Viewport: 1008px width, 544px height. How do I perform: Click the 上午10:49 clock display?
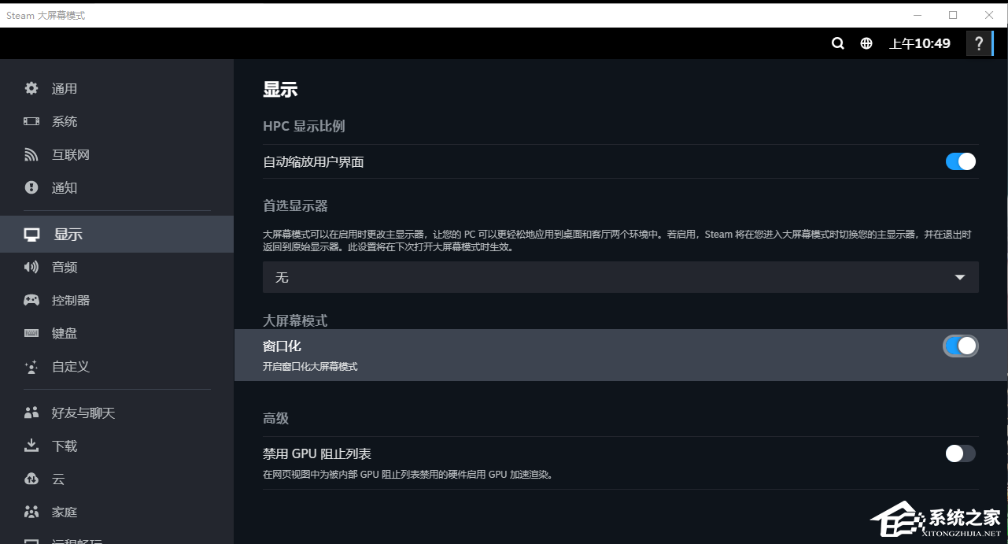tap(919, 43)
